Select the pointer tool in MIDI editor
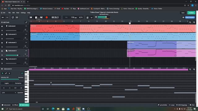 pos(2,73)
